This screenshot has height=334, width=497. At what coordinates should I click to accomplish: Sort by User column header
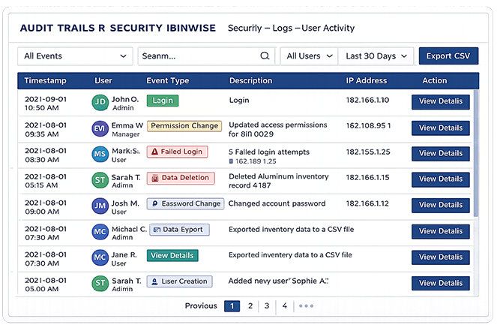103,80
